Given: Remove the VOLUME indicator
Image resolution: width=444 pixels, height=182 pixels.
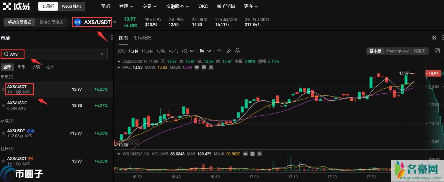Looking at the screenshot, I should (x=259, y=154).
